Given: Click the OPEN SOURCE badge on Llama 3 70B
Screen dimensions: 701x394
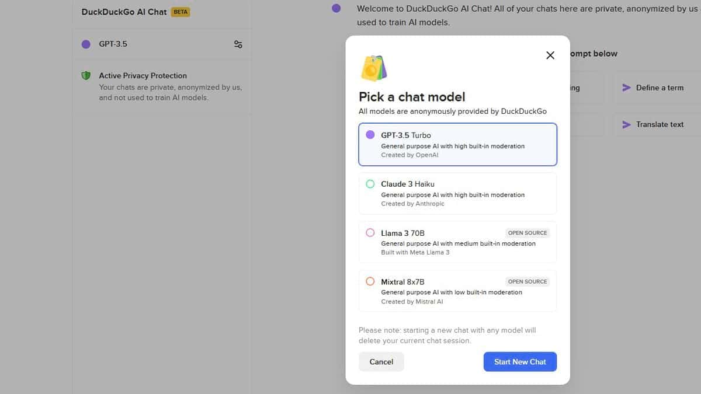Looking at the screenshot, I should 527,232.
